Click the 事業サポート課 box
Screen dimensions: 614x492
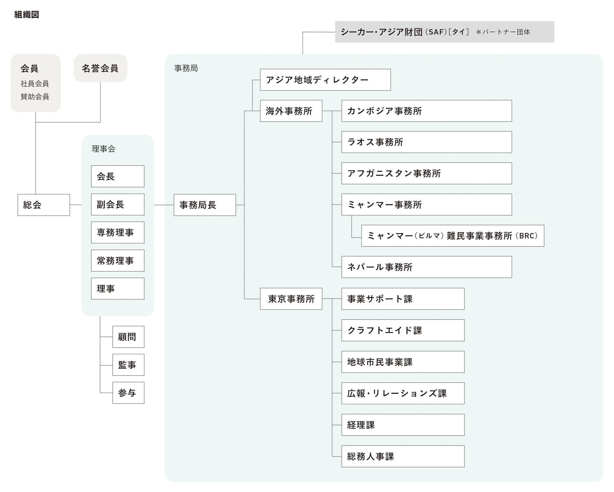pos(403,299)
